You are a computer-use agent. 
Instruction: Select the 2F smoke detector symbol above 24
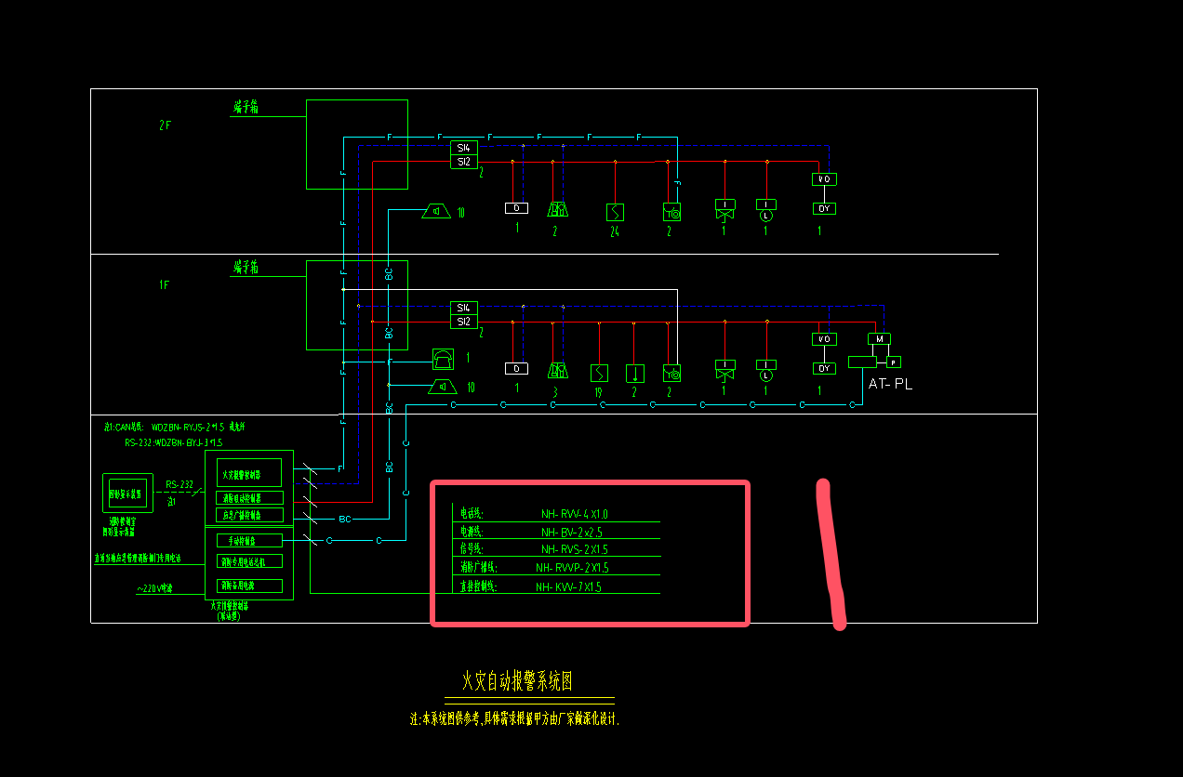(x=615, y=212)
